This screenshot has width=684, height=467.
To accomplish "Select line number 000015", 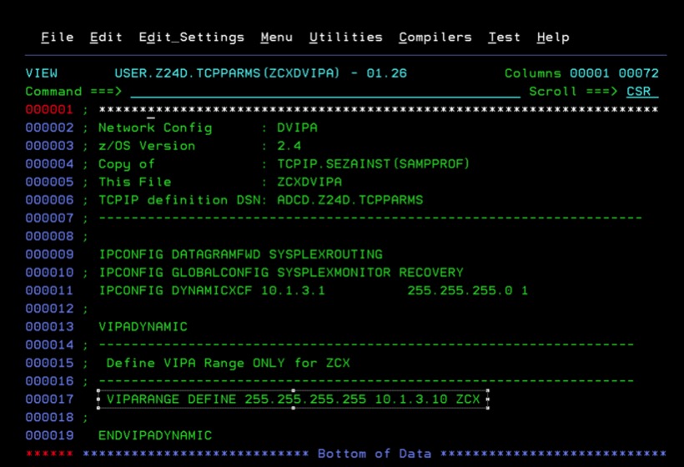I will [x=49, y=363].
